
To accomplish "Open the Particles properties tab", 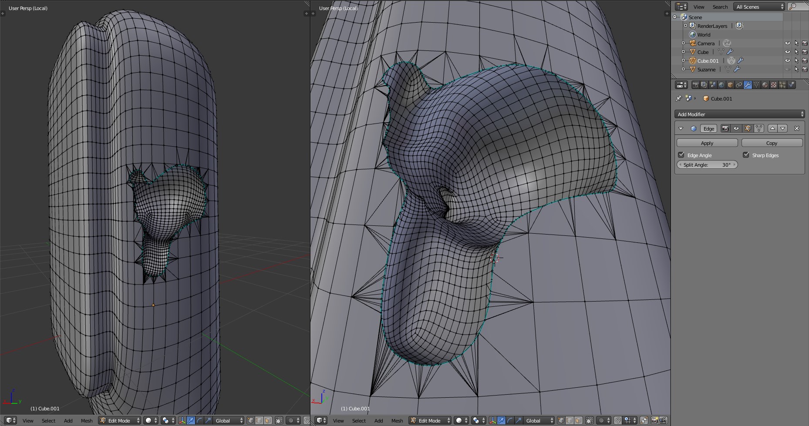I will 782,85.
